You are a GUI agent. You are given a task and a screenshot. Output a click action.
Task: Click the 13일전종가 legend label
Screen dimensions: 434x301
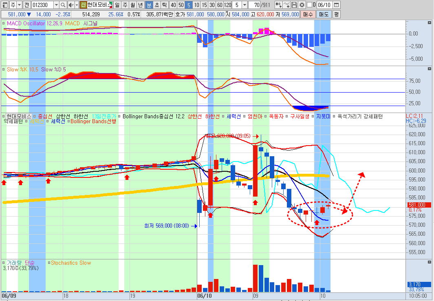tap(104, 116)
